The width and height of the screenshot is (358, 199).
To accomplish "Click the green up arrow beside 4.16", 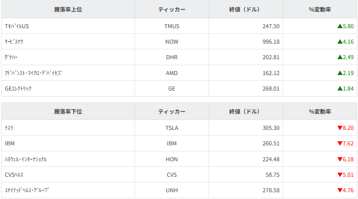I will coord(340,42).
